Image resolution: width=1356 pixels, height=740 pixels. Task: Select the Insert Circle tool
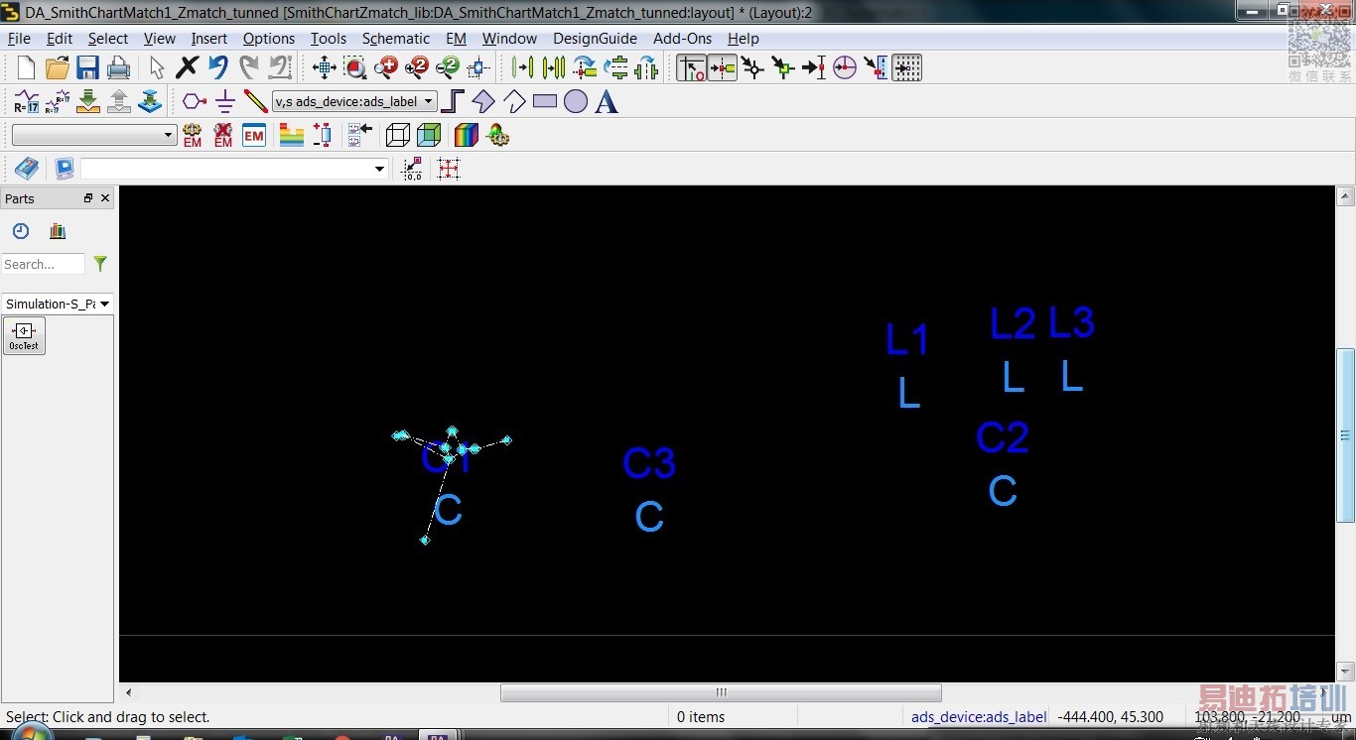point(576,102)
